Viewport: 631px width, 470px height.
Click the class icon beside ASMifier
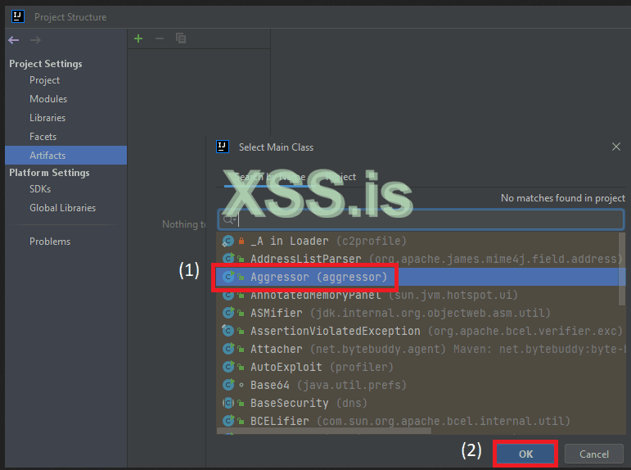[228, 313]
